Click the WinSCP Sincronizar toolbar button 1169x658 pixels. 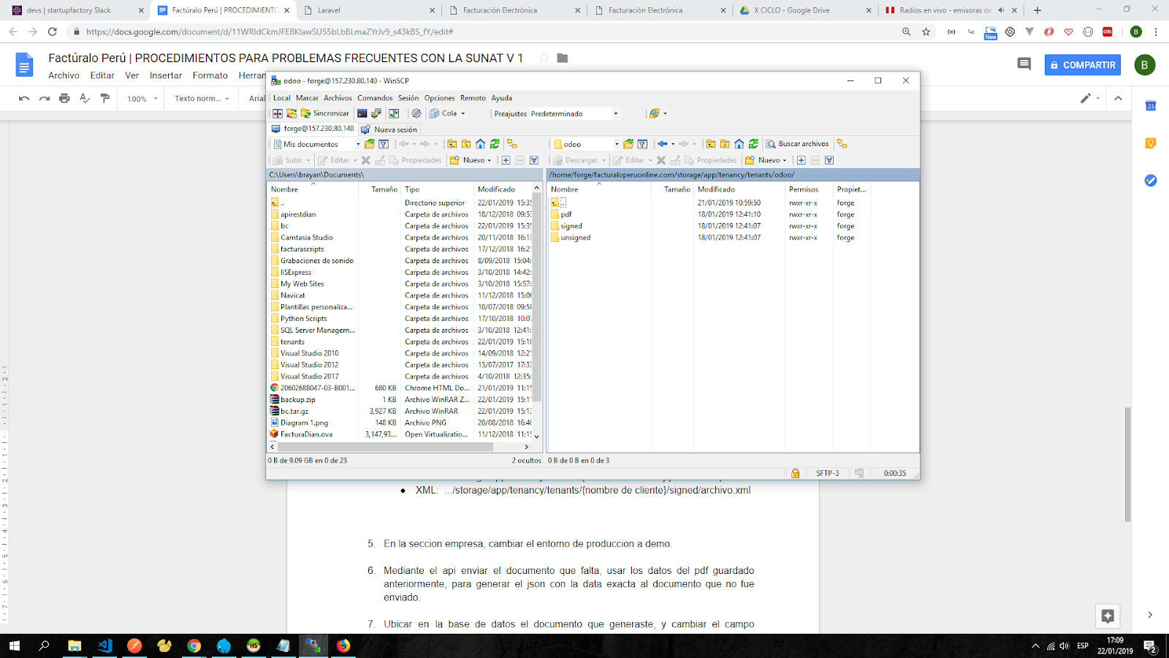coord(325,113)
